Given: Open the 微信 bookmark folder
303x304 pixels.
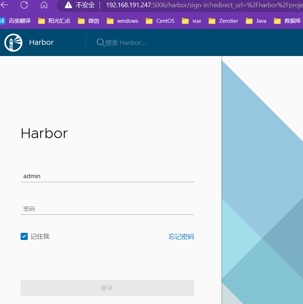Looking at the screenshot, I should pyautogui.click(x=88, y=21).
